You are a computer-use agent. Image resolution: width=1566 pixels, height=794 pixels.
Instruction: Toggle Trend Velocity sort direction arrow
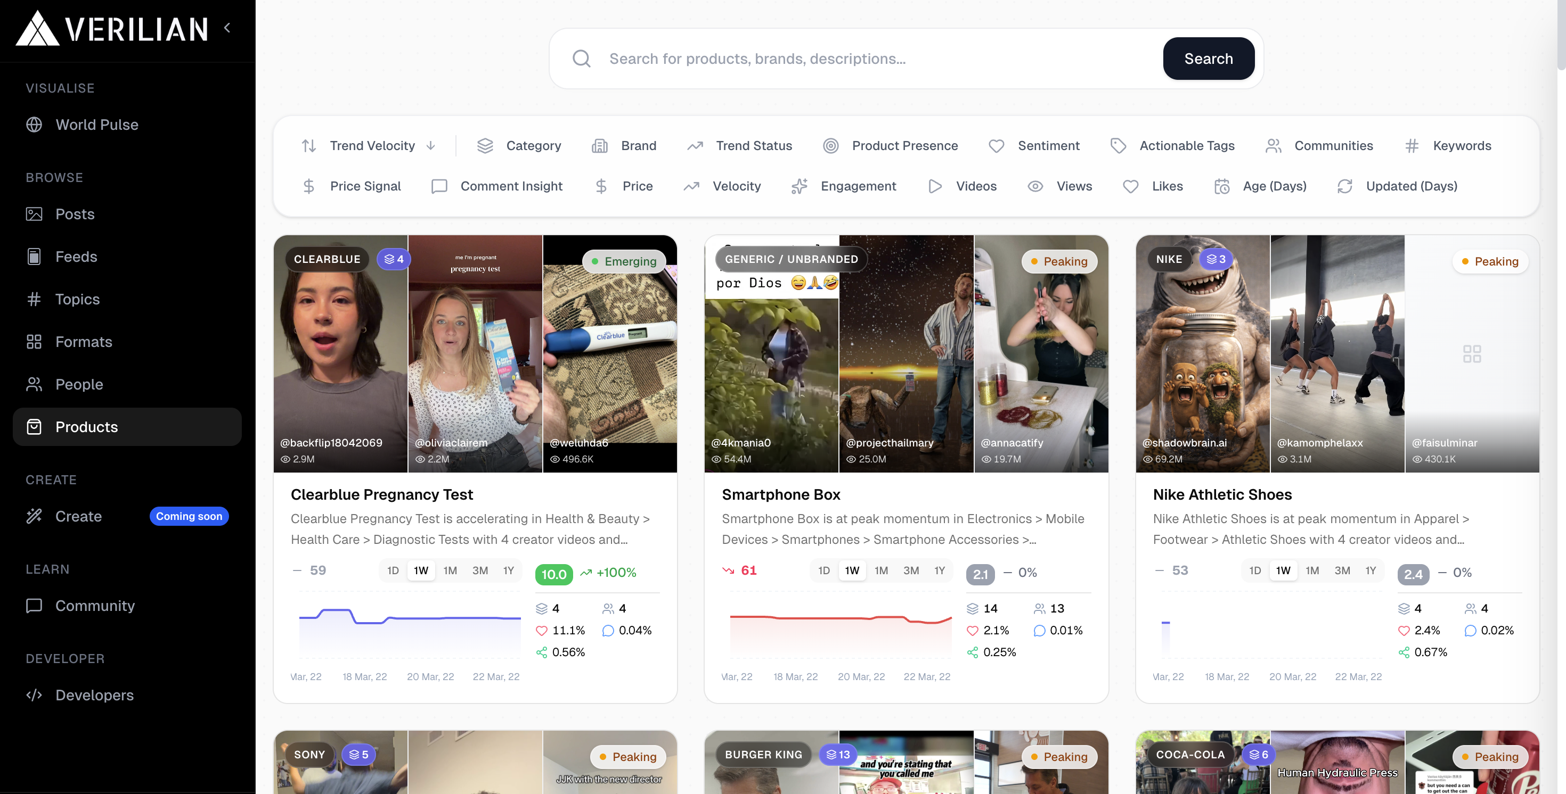point(431,146)
